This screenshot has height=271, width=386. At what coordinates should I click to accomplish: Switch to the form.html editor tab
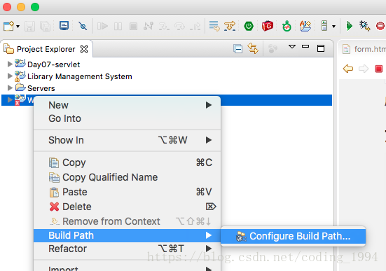tap(364, 49)
